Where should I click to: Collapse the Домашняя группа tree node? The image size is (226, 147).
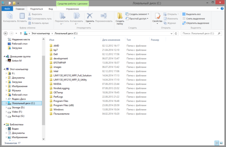tap(4, 57)
